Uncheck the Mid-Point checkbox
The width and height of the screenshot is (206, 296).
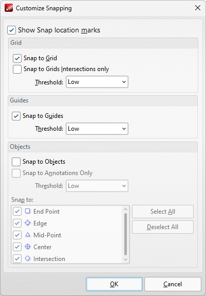17,235
